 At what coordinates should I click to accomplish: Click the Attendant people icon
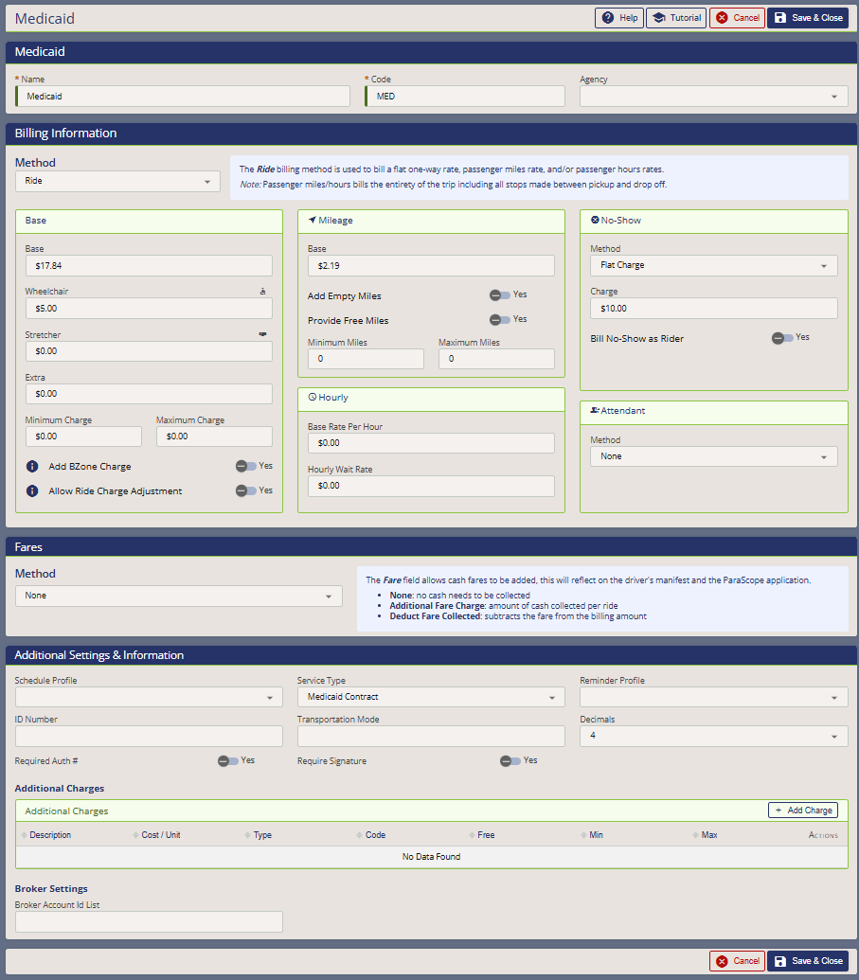pyautogui.click(x=595, y=410)
